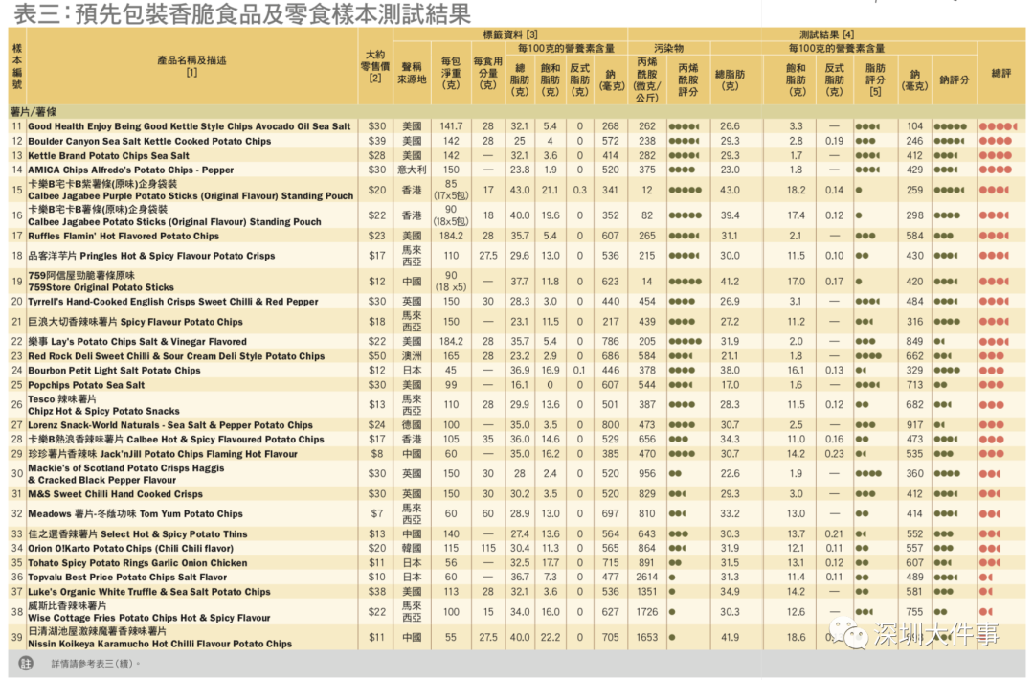Click the Kettle Brand Potato Chips Sea Salt name
Image resolution: width=1034 pixels, height=680 pixels.
coord(108,156)
